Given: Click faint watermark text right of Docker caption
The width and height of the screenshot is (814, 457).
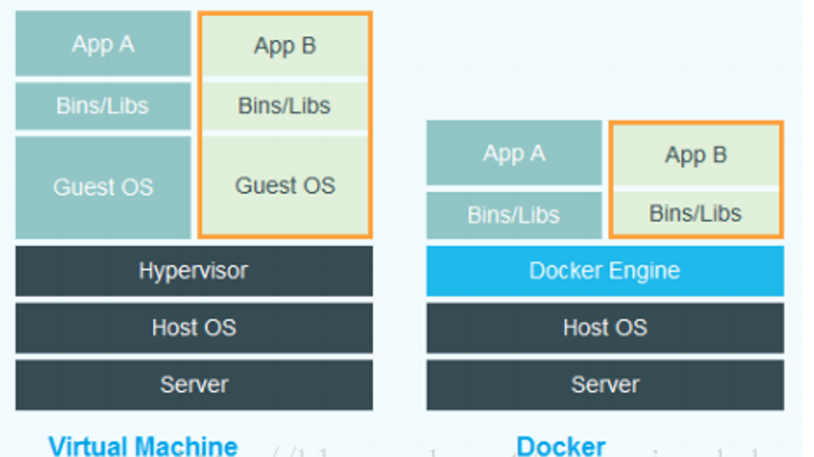Looking at the screenshot, I should (706, 451).
